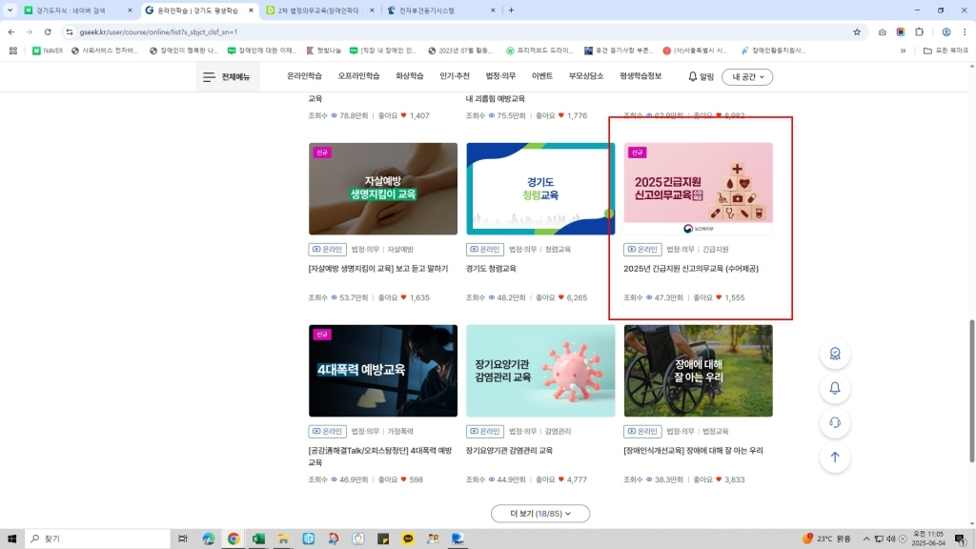The width and height of the screenshot is (976, 549).
Task: Open the 모든 북마크 folder
Action: pyautogui.click(x=945, y=51)
